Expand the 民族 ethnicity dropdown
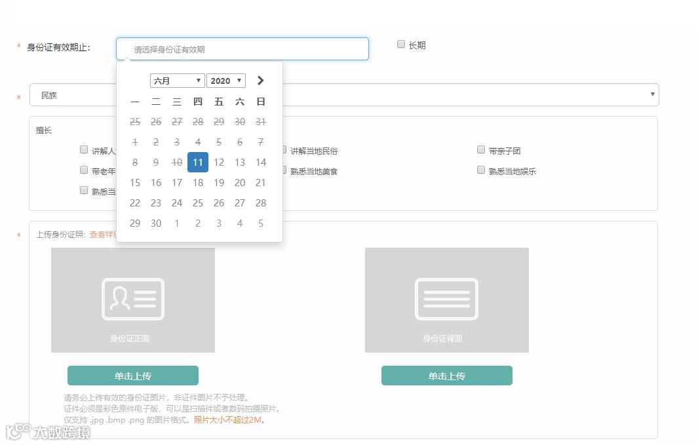 (344, 95)
